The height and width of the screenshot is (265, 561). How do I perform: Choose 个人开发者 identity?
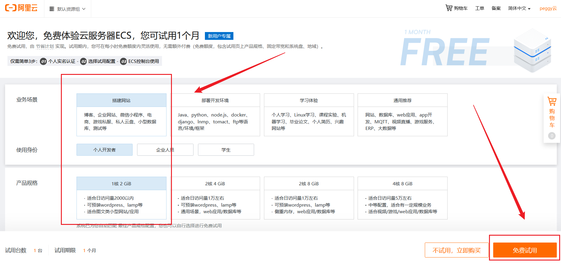click(104, 150)
